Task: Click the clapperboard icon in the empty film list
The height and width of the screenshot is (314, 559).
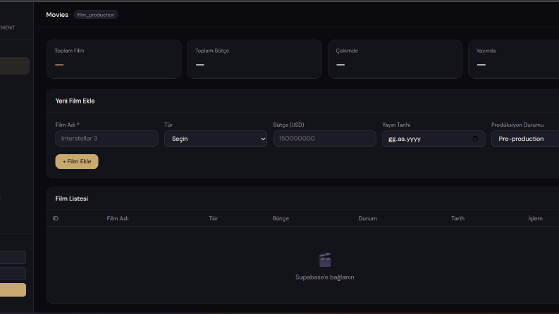Action: [x=324, y=260]
